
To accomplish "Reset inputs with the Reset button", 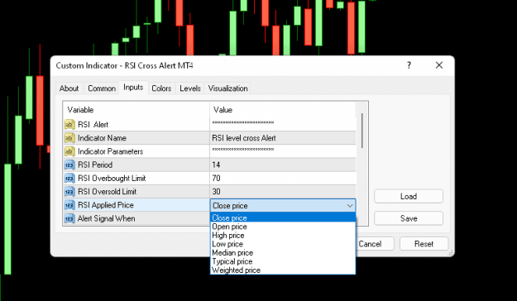I will (x=424, y=244).
